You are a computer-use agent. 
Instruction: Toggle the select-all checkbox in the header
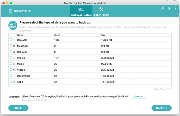pos(11,35)
